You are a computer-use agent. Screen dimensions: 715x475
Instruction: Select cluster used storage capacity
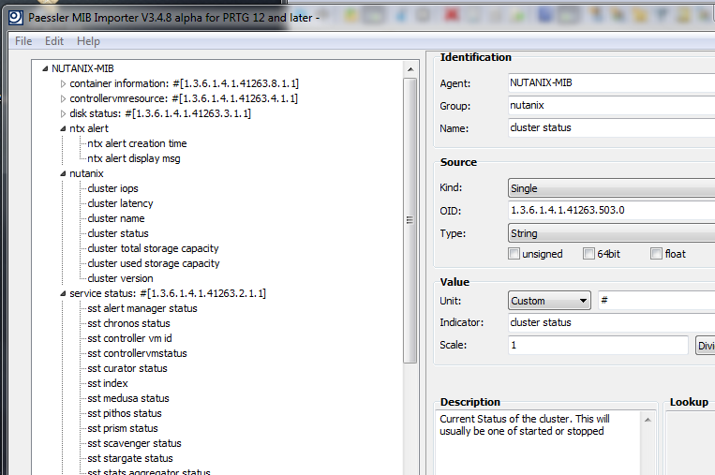click(154, 264)
